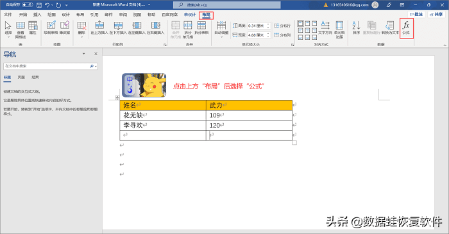449x234 pixels.
Task: Set align top-left cell alignment
Action: [300, 23]
